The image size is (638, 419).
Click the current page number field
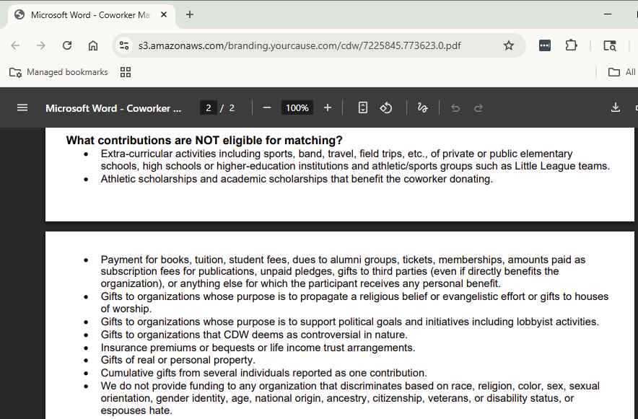(x=209, y=107)
